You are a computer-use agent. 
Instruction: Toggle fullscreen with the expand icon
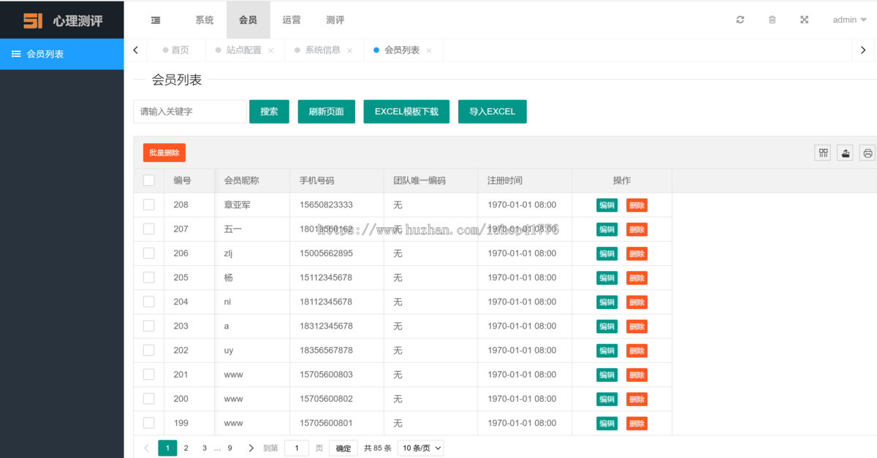(805, 20)
